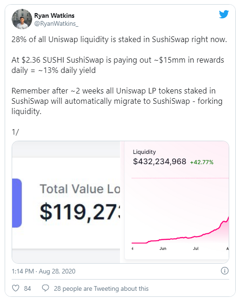The image size is (239, 302).
Task: Click the 1:14 PM Aug 28, 2020 timestamp
Action: (x=43, y=271)
